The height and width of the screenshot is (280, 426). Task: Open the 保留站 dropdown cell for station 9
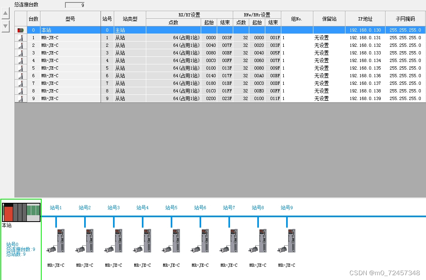(x=329, y=98)
